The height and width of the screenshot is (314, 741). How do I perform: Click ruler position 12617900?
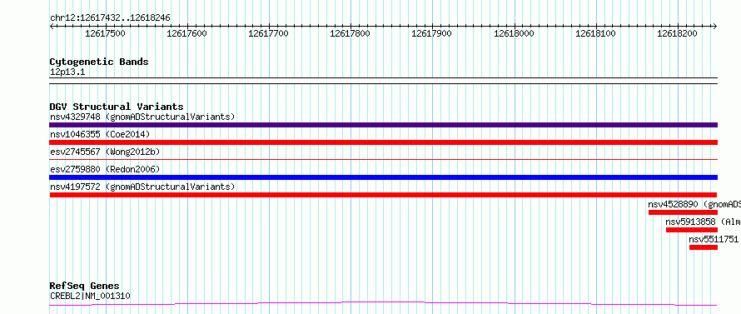tap(432, 33)
